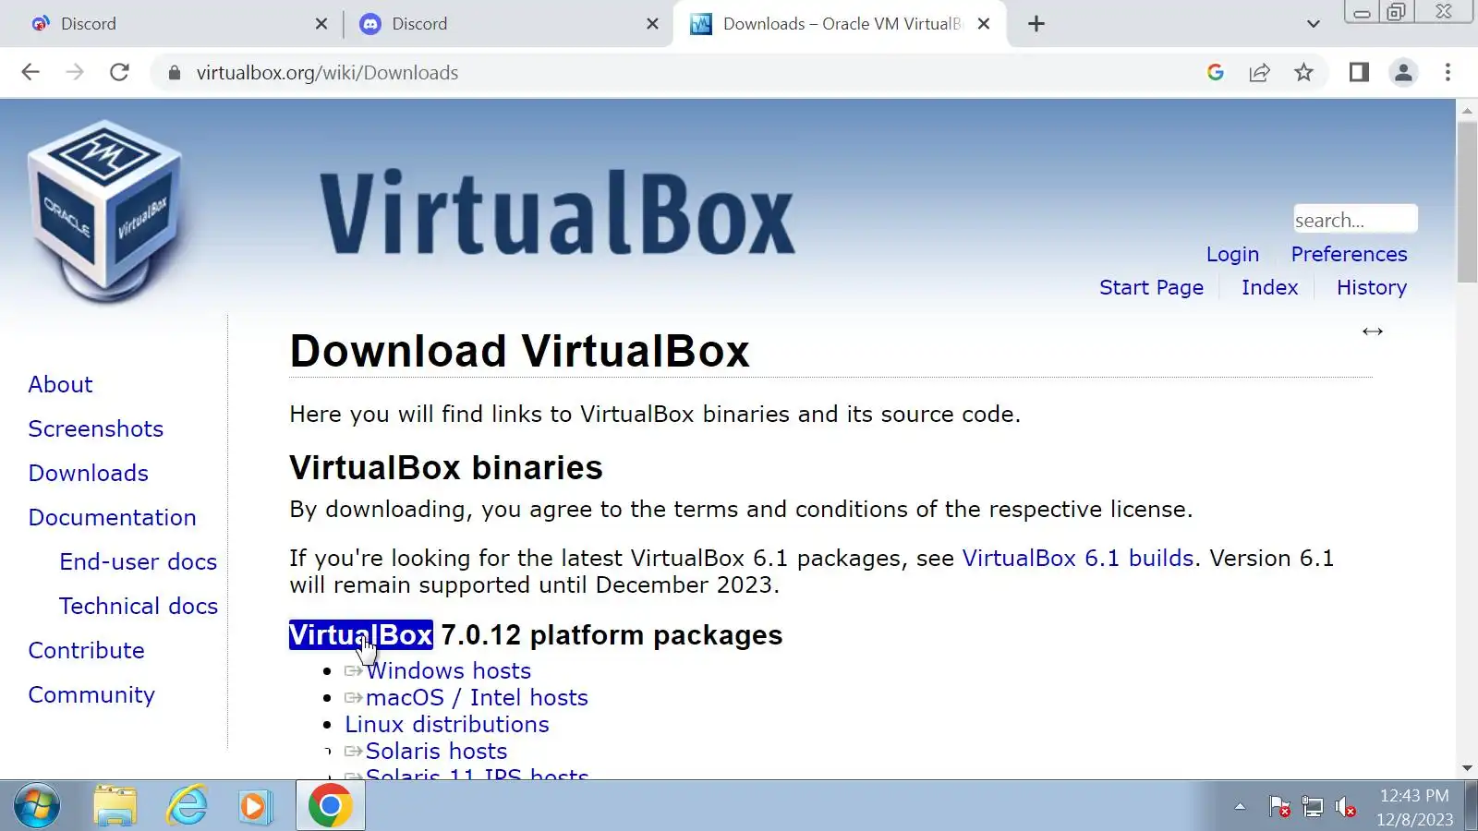Viewport: 1478px width, 831px height.
Task: Open a new browser tab
Action: point(1036,24)
